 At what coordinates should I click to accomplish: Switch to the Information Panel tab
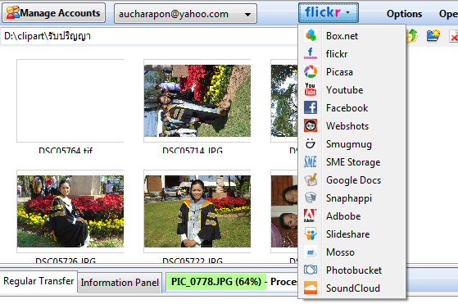point(120,283)
